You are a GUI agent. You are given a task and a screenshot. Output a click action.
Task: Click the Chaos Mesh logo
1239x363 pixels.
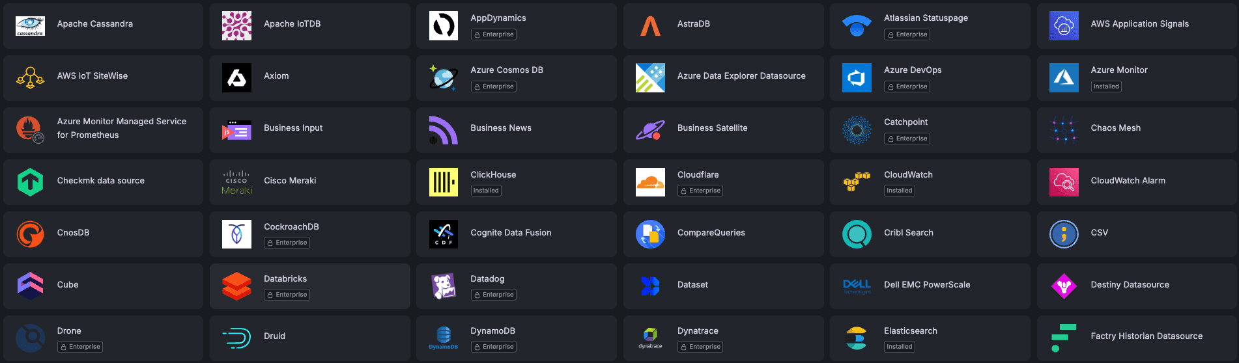pos(1064,130)
